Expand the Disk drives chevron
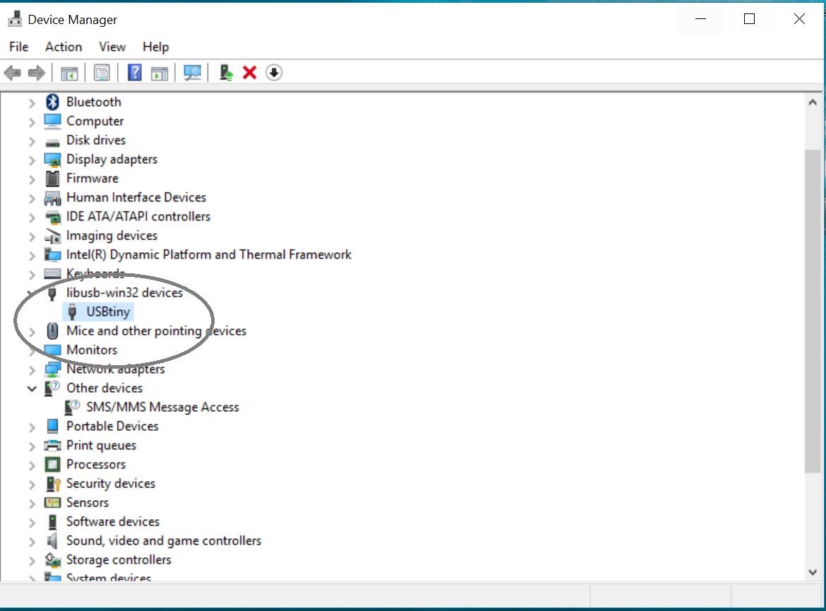Image resolution: width=826 pixels, height=611 pixels. (32, 141)
